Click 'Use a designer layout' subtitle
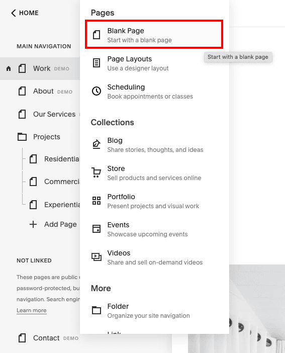 click(x=138, y=68)
